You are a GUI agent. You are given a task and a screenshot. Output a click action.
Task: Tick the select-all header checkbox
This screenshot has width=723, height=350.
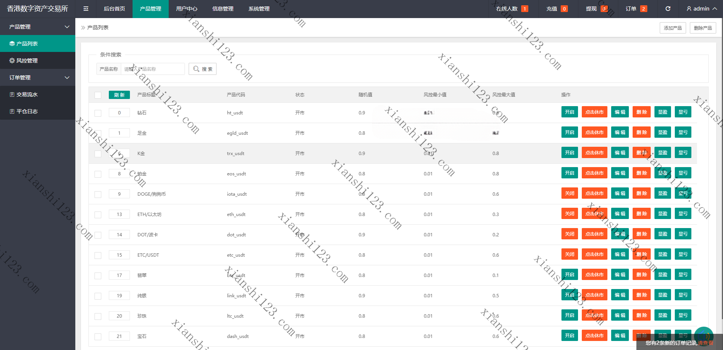click(x=98, y=95)
